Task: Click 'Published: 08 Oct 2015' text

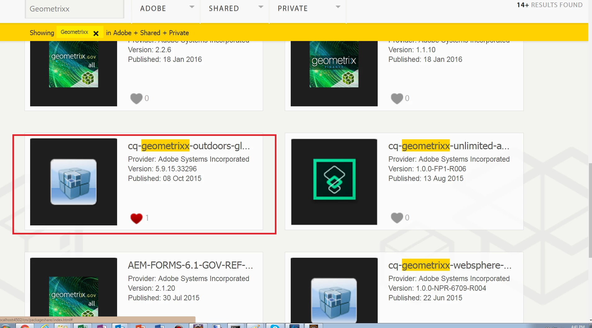Action: (165, 178)
